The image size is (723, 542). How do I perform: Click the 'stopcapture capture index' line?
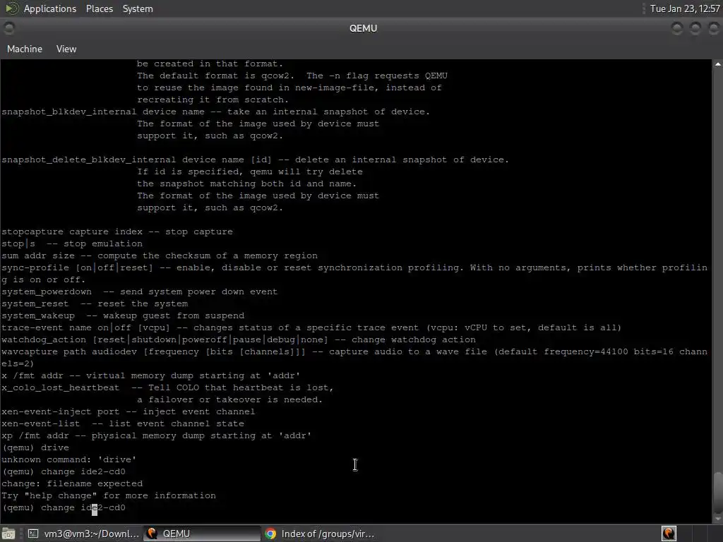pyautogui.click(x=117, y=231)
